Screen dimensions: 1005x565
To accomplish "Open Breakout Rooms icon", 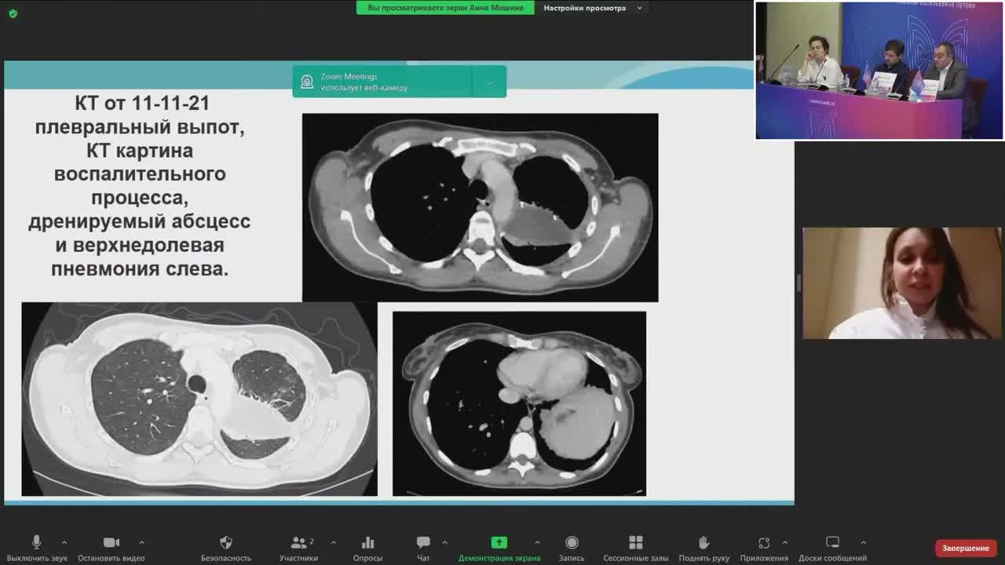I will coord(636,543).
